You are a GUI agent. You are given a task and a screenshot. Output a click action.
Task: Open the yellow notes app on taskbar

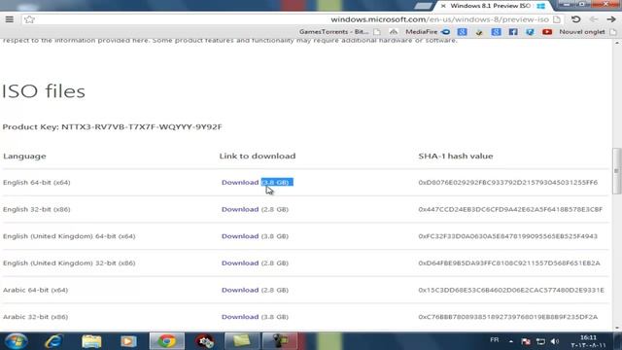click(241, 341)
